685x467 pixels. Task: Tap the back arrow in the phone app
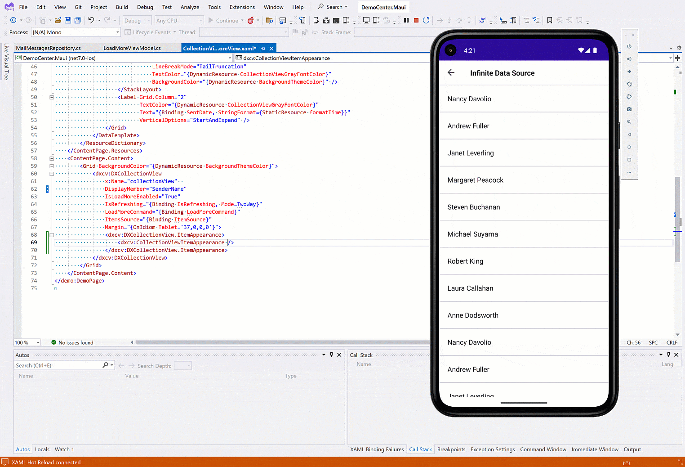pyautogui.click(x=451, y=73)
